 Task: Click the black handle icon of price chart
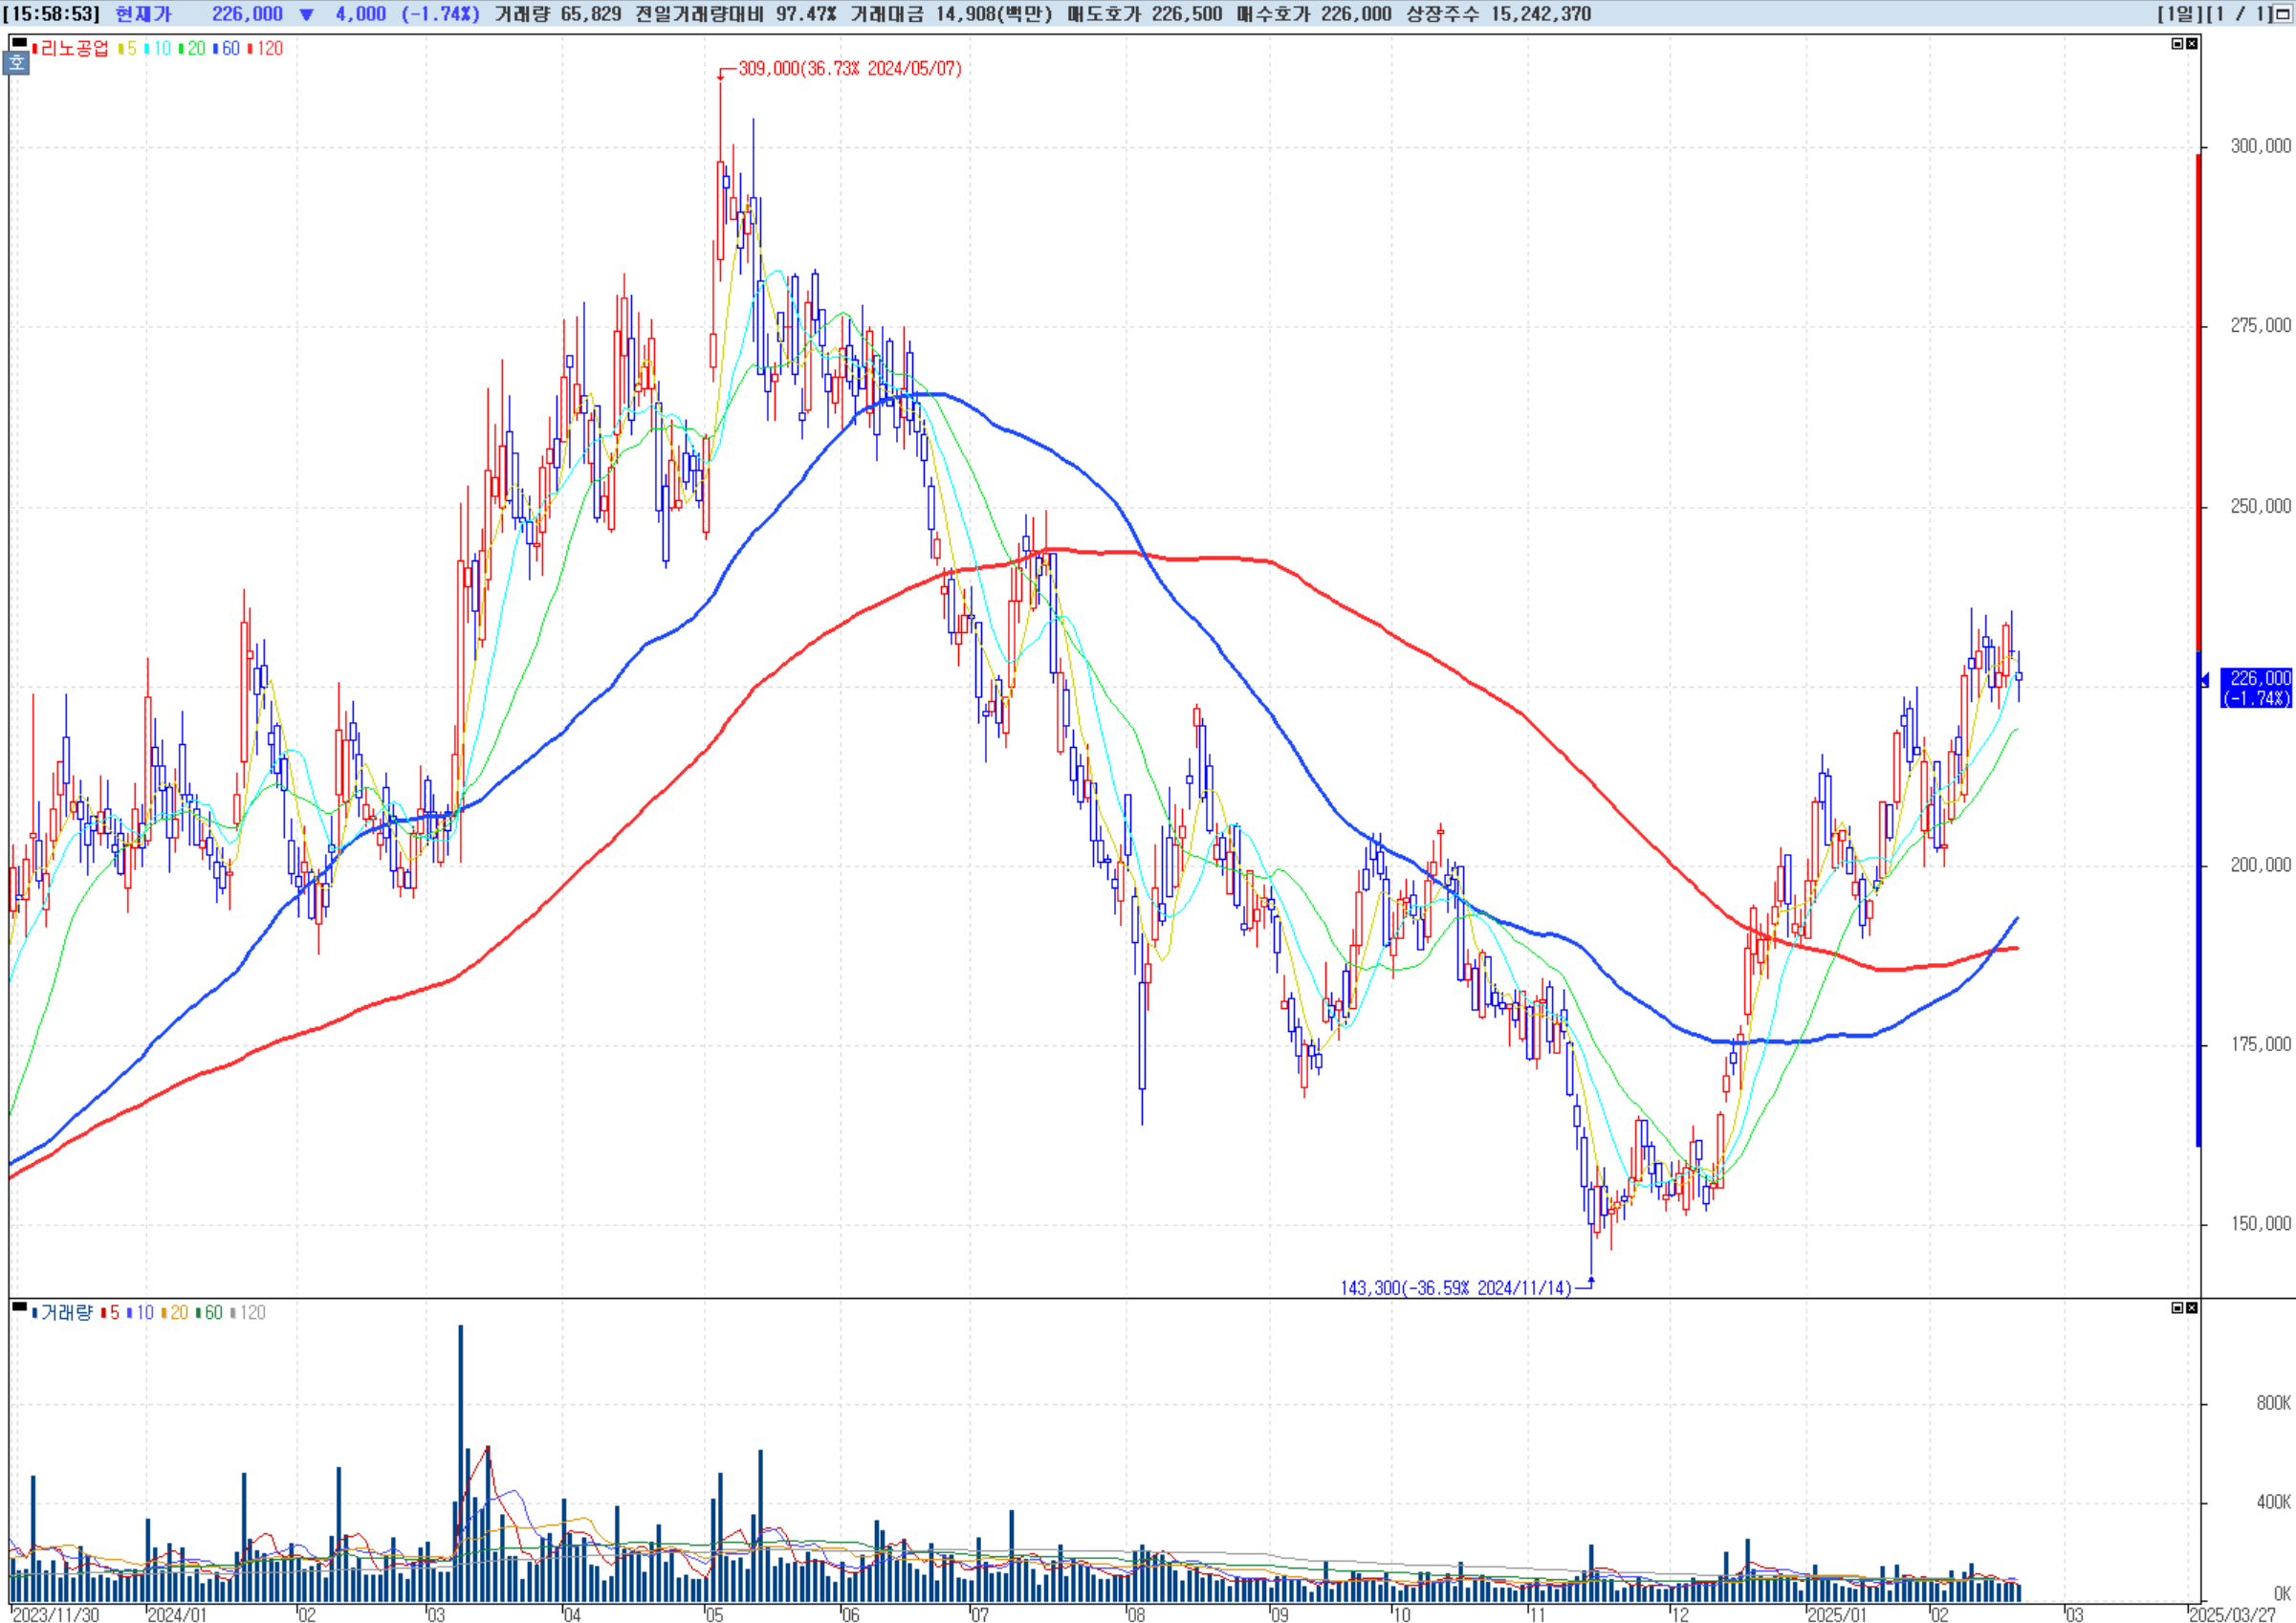click(x=19, y=43)
